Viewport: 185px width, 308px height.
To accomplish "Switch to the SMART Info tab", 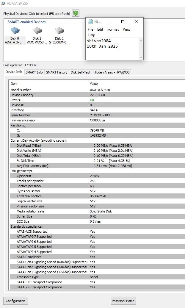I will 34,72.
